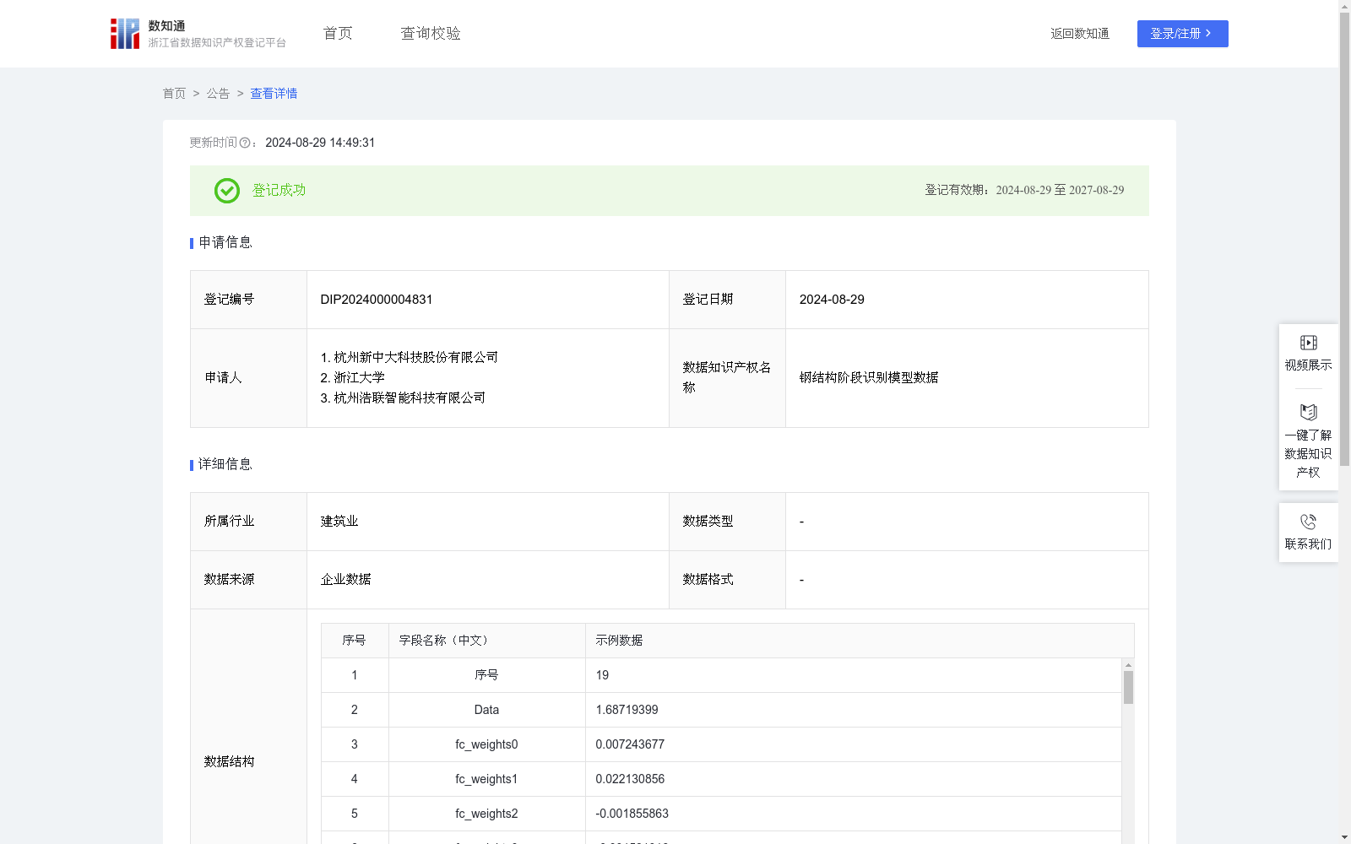Click the 数据结构 row label
The image size is (1351, 844).
(x=229, y=762)
